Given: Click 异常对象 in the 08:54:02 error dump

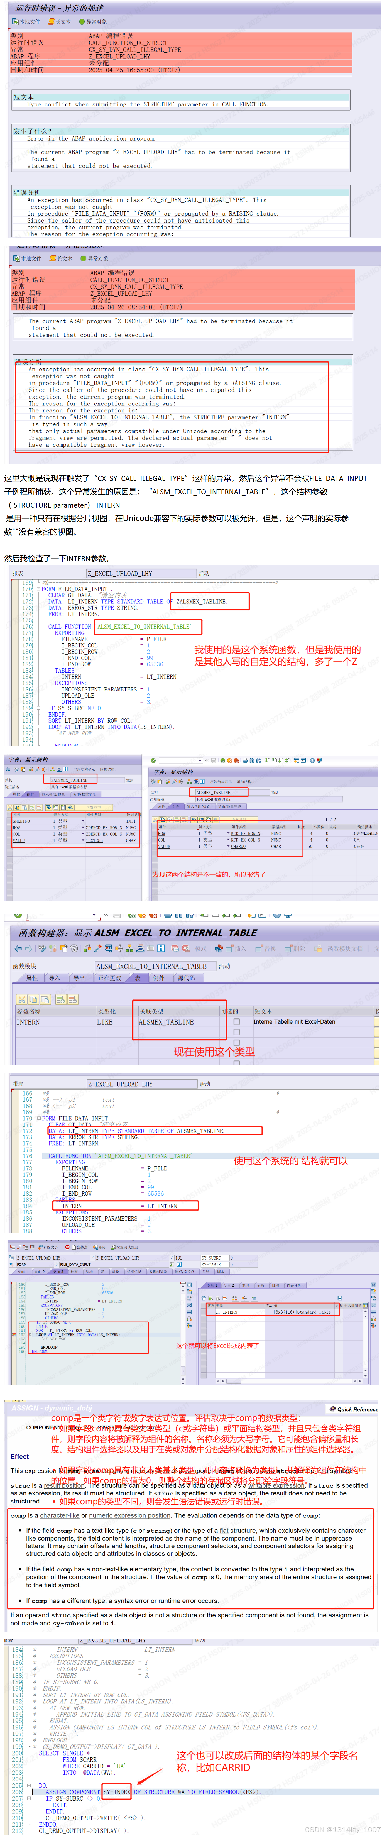Looking at the screenshot, I should (95, 259).
